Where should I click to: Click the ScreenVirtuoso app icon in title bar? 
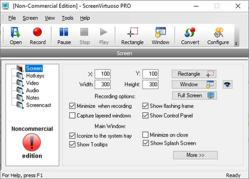coord(5,6)
